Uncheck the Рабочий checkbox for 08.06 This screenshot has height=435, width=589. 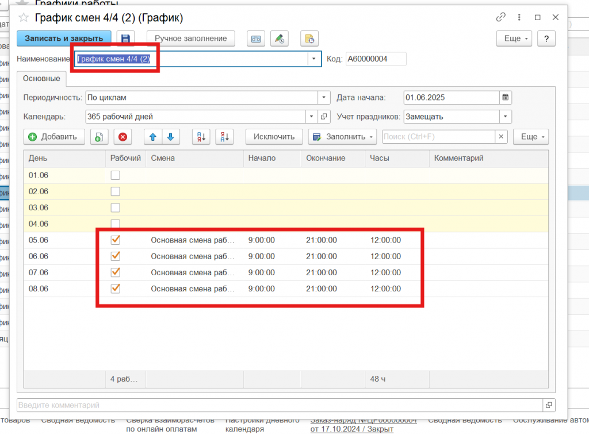coord(116,288)
